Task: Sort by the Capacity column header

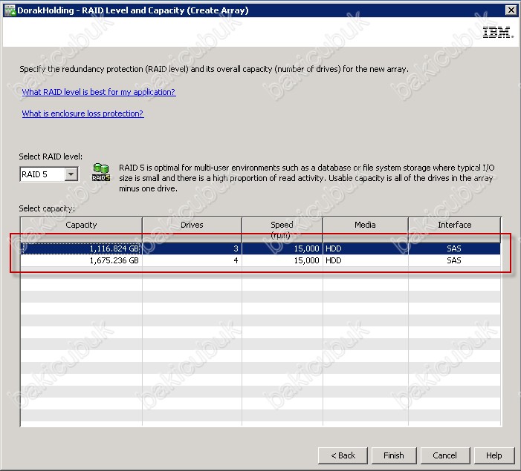Action: [x=82, y=229]
